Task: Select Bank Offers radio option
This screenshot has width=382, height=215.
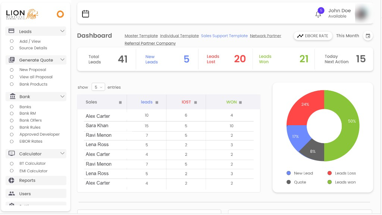Action: (12, 120)
